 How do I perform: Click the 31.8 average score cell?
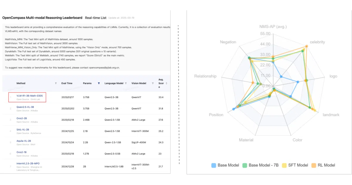click(x=161, y=108)
